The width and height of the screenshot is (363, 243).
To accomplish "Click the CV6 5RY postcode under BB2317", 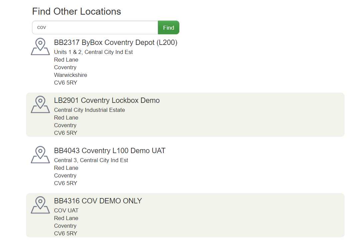I will (x=65, y=83).
